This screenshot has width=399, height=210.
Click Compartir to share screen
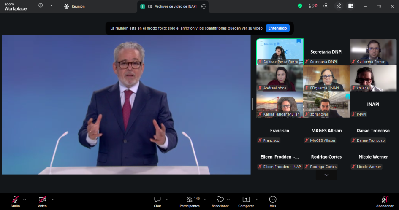tap(246, 202)
